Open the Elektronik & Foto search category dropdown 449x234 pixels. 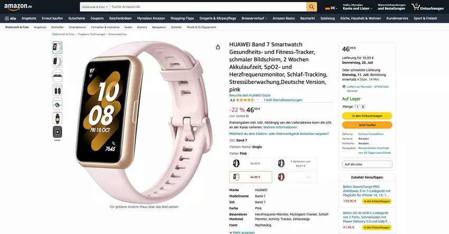click(x=95, y=7)
